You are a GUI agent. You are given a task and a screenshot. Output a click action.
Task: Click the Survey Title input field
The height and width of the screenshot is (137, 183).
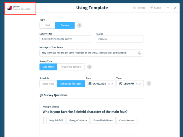pos(65,39)
